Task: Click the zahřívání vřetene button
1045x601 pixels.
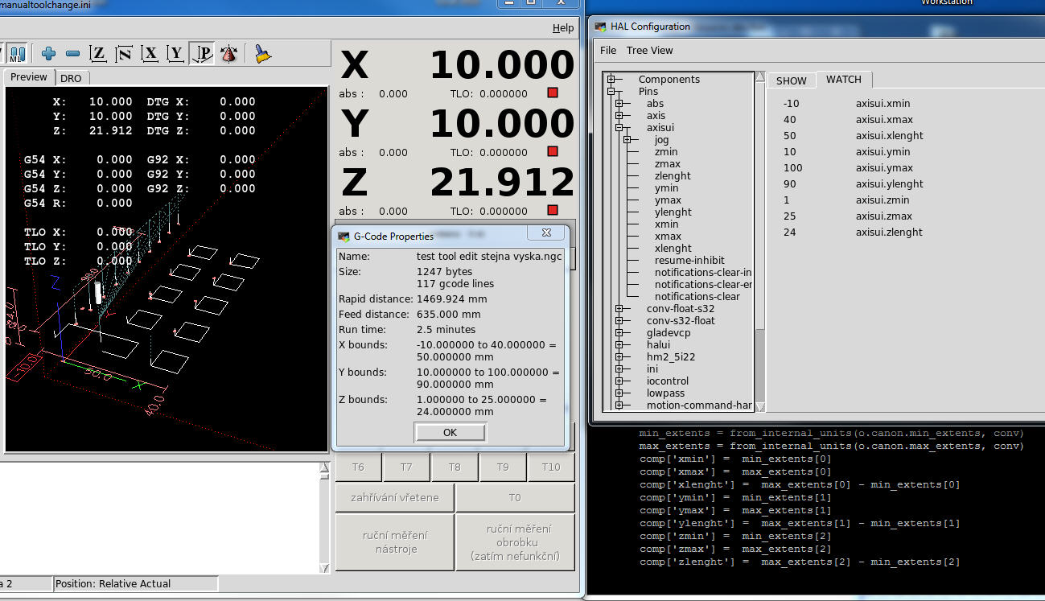Action: [x=395, y=498]
